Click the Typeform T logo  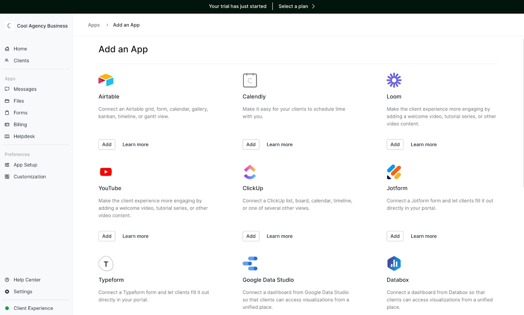pos(106,264)
